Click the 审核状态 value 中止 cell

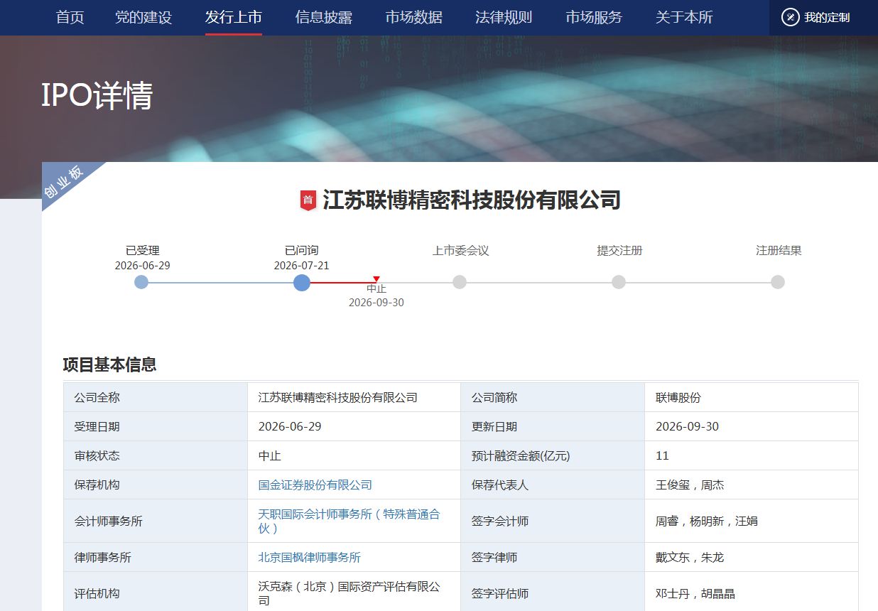(x=354, y=456)
